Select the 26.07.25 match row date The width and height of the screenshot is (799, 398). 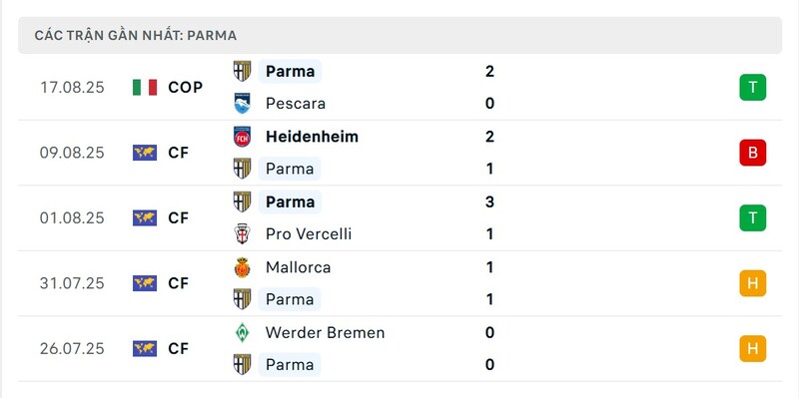[x=72, y=349]
